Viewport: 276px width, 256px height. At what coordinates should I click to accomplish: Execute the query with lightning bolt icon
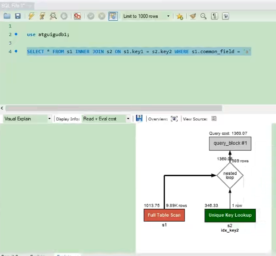(31, 16)
